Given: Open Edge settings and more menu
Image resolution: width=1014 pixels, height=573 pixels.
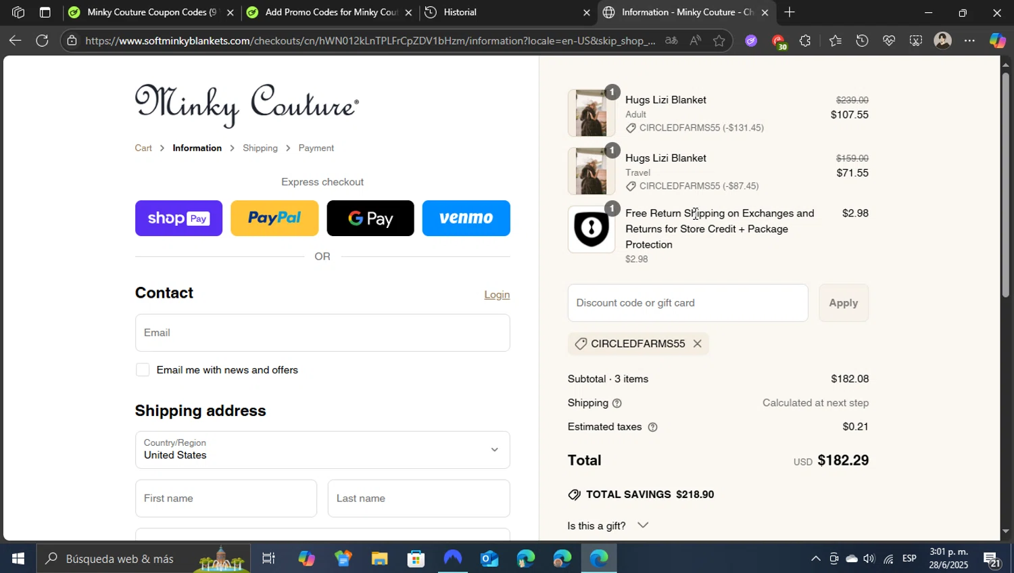Looking at the screenshot, I should point(969,41).
